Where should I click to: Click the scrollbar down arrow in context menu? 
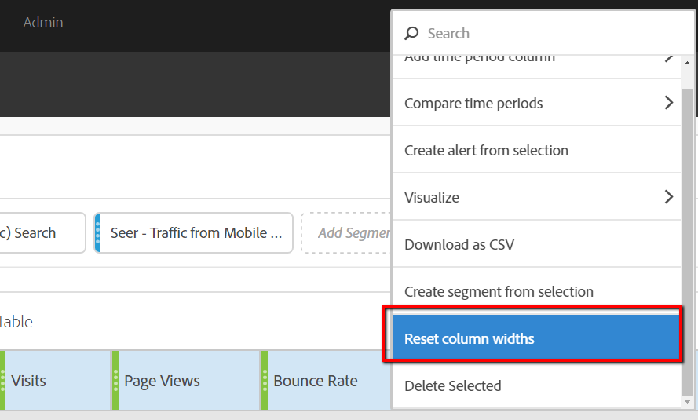pos(688,402)
